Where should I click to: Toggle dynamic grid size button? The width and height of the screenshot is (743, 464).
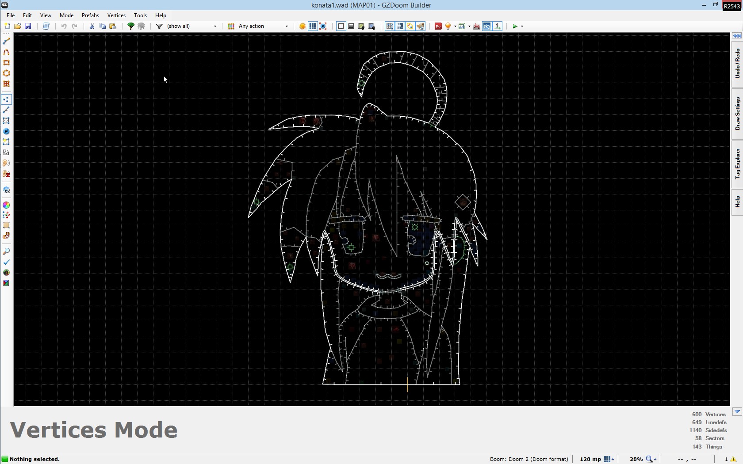coord(323,26)
